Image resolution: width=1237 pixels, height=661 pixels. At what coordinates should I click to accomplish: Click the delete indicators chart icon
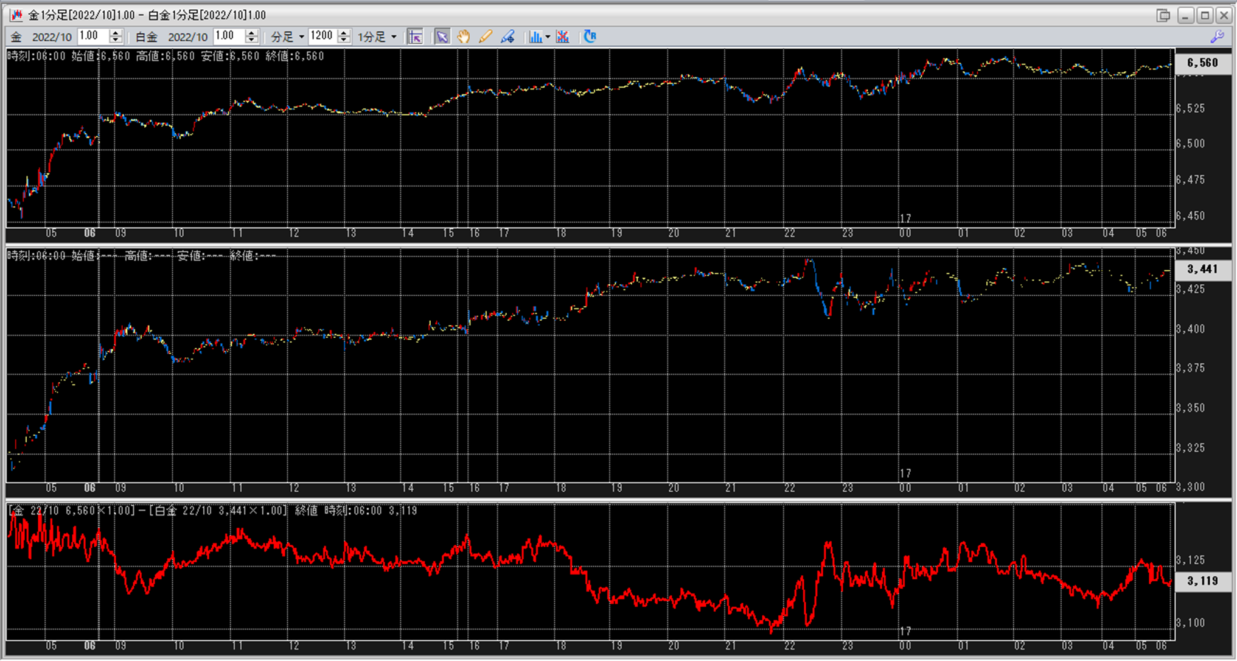coord(563,37)
